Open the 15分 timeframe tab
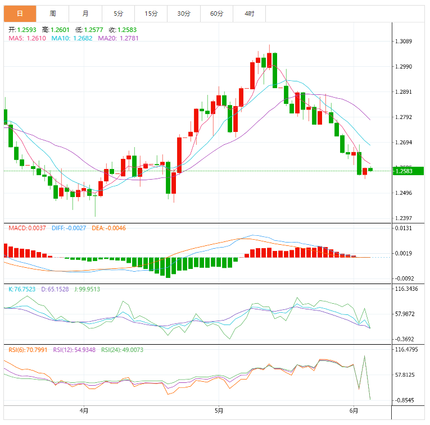The height and width of the screenshot is (425, 430). click(151, 13)
